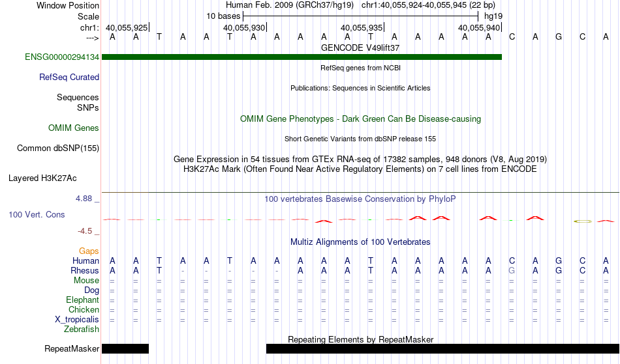Open the RefSeq Curated track label

tap(69, 77)
